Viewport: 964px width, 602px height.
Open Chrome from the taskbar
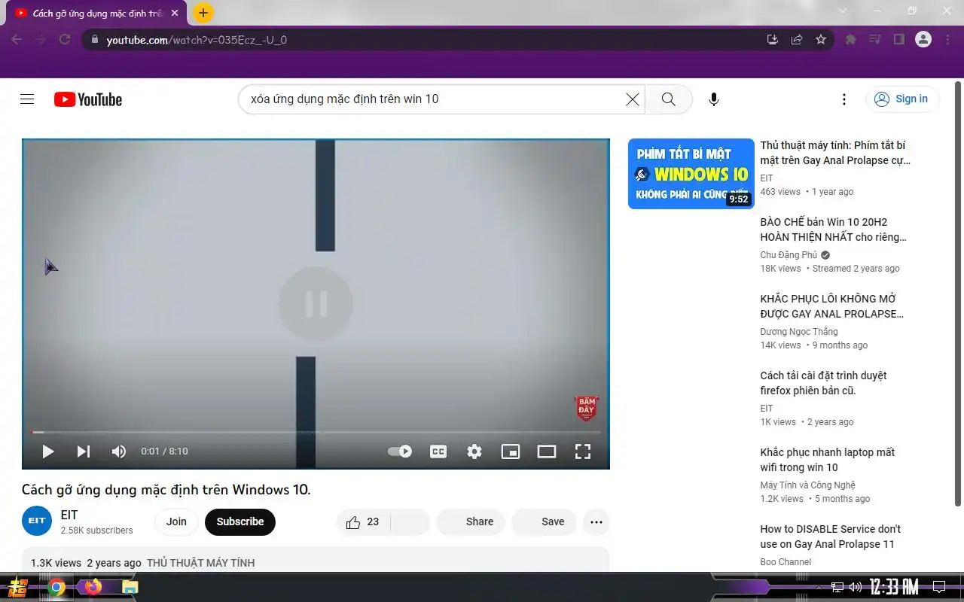[56, 588]
